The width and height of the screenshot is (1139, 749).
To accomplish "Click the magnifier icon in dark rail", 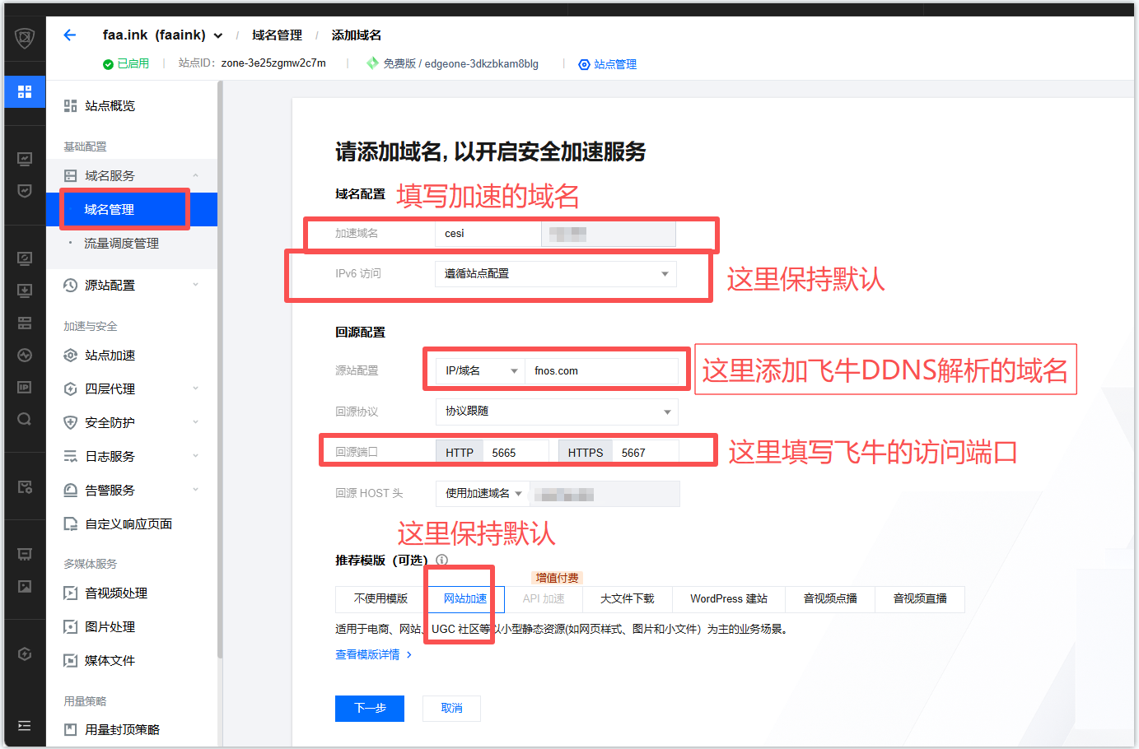I will point(25,419).
